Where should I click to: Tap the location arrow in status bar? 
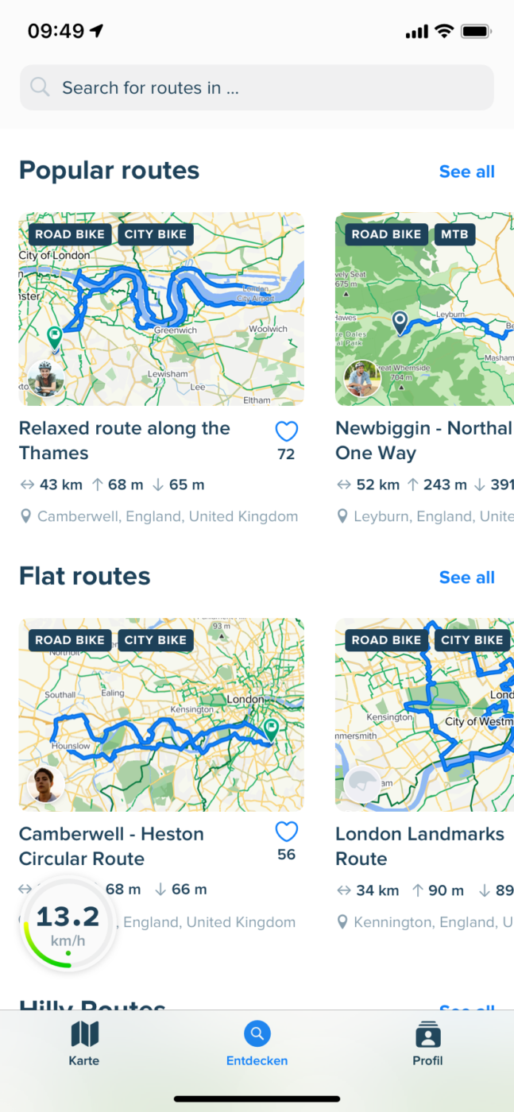[x=97, y=31]
